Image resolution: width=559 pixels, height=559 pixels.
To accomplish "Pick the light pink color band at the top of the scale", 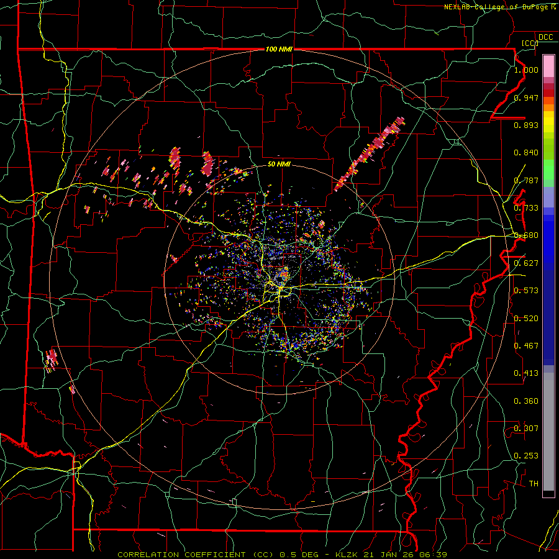I will 548,66.
